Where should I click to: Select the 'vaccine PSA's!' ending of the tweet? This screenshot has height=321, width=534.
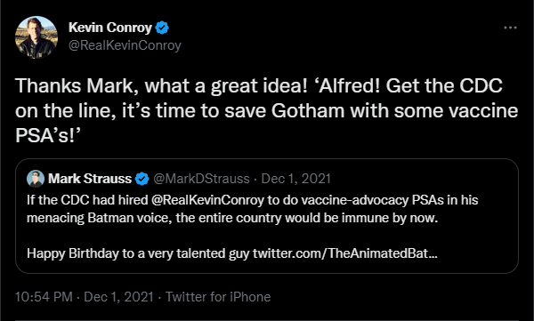point(48,136)
